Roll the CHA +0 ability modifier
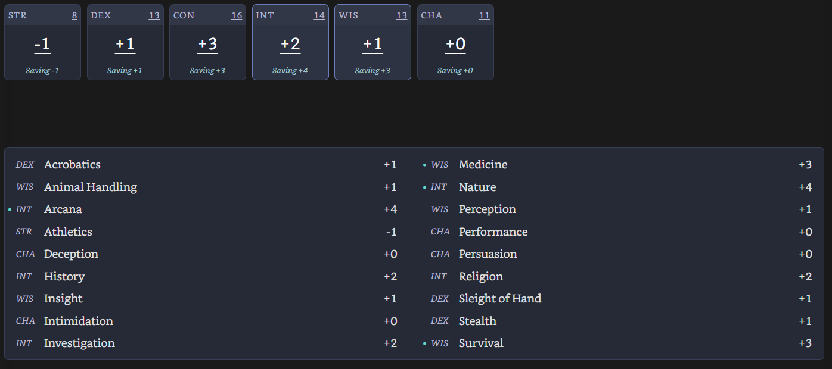 click(x=455, y=44)
